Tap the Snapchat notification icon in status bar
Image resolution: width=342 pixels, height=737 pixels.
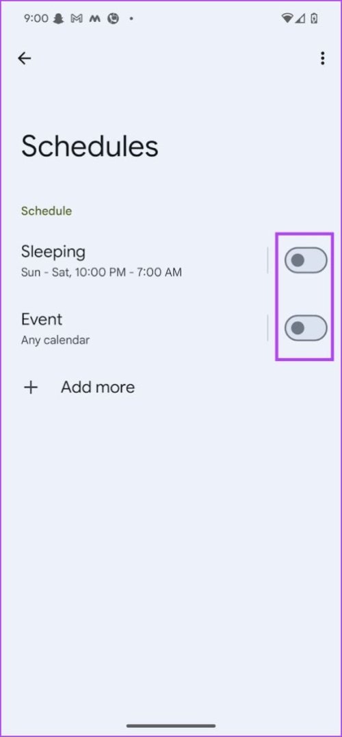(x=58, y=18)
